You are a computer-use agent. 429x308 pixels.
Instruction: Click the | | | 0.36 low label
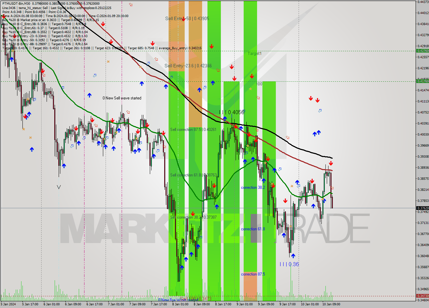pos(289,264)
